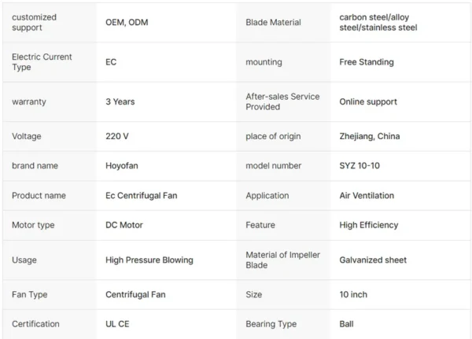Select the 'Ball' bearing type value
This screenshot has height=339, width=472.
click(346, 324)
